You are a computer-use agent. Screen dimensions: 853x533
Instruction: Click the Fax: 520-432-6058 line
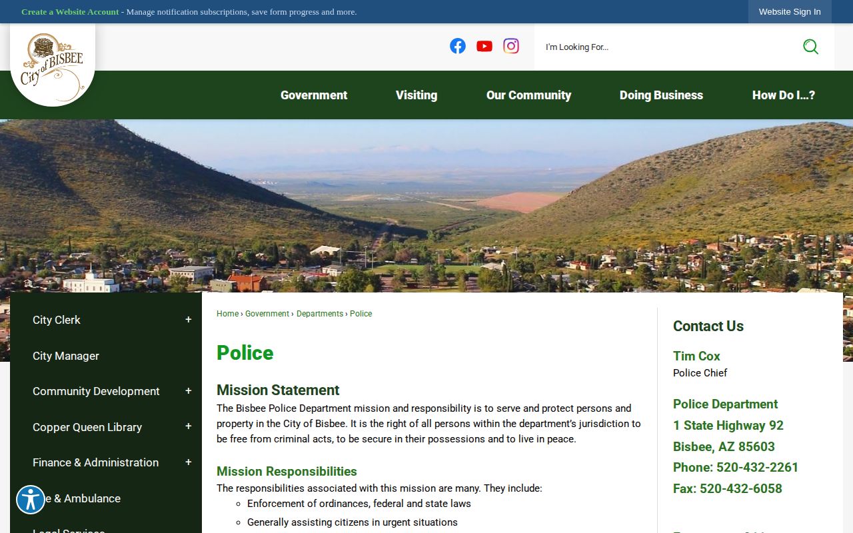[x=728, y=488]
